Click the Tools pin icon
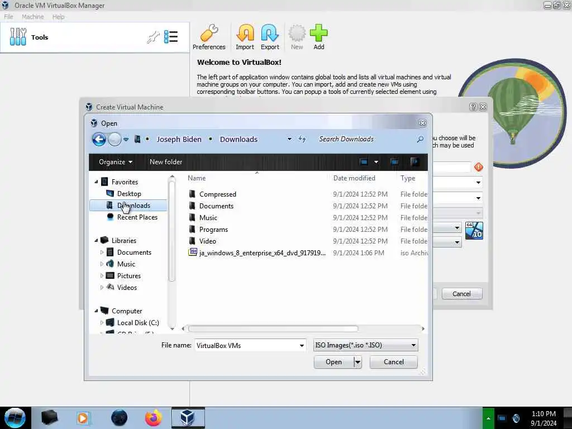 pyautogui.click(x=153, y=37)
